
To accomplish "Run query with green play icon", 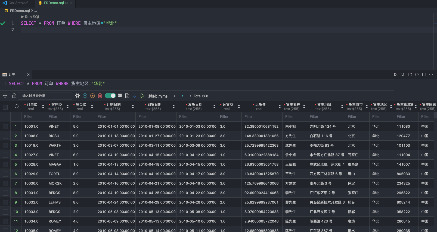I will tap(142, 96).
